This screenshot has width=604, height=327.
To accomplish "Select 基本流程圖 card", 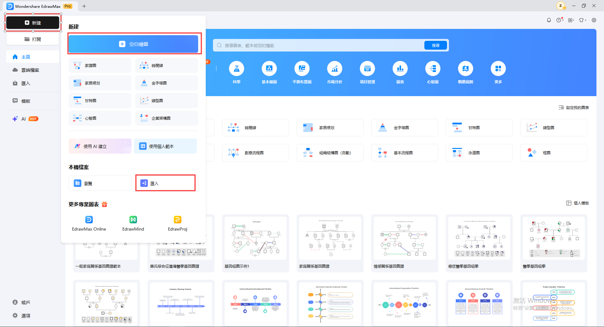I will (x=405, y=153).
